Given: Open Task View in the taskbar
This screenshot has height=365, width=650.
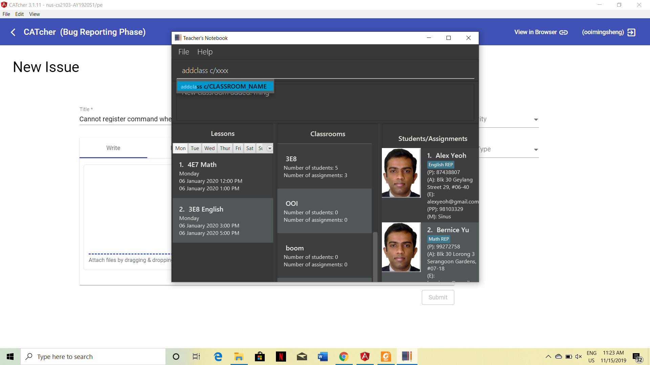Looking at the screenshot, I should pyautogui.click(x=196, y=357).
